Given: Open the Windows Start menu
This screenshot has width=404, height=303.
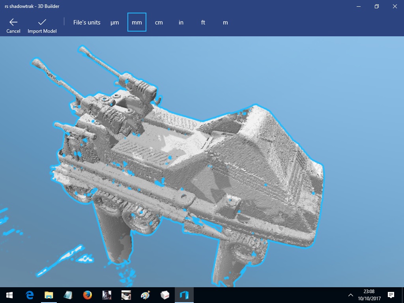Looking at the screenshot, I should point(9,295).
